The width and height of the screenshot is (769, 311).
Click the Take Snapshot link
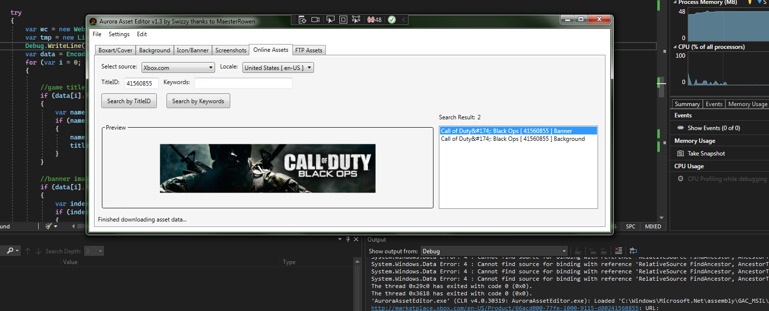[x=706, y=154]
